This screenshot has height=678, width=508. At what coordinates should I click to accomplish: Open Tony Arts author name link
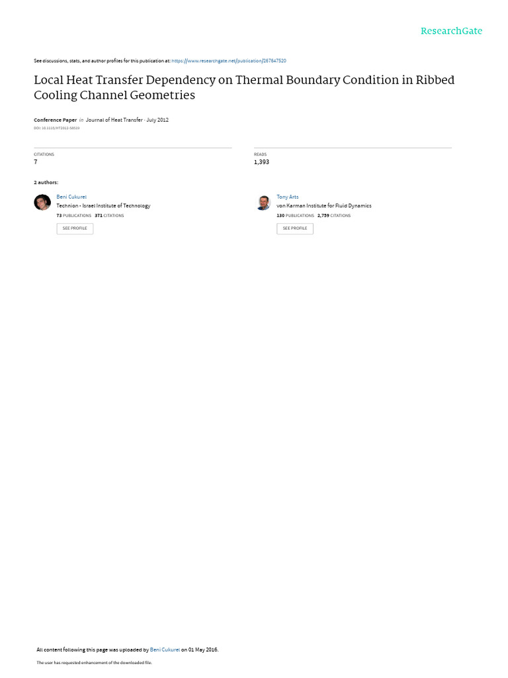[287, 197]
